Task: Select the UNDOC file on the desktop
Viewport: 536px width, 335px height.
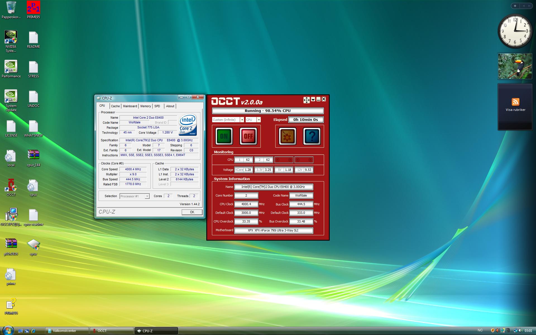Action: [33, 99]
